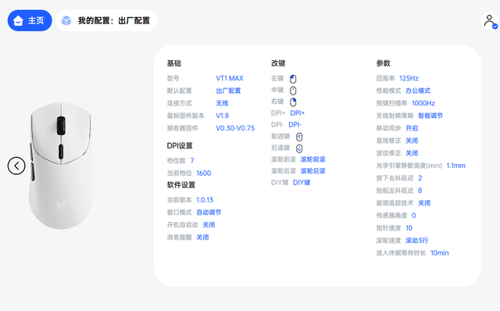Click the 接收器固件 value V0.30-V0.75
This screenshot has width=500, height=311.
point(235,128)
